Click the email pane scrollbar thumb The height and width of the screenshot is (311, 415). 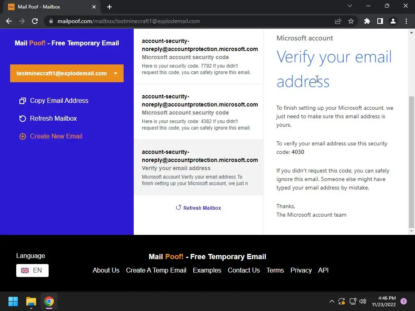(x=411, y=162)
